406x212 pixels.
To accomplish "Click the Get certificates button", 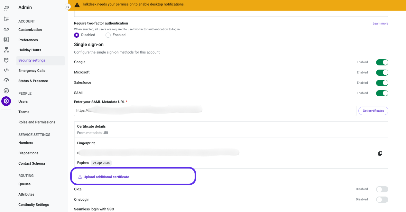I will click(x=373, y=111).
